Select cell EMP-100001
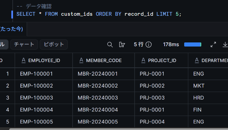228x130 pixels. [44, 74]
